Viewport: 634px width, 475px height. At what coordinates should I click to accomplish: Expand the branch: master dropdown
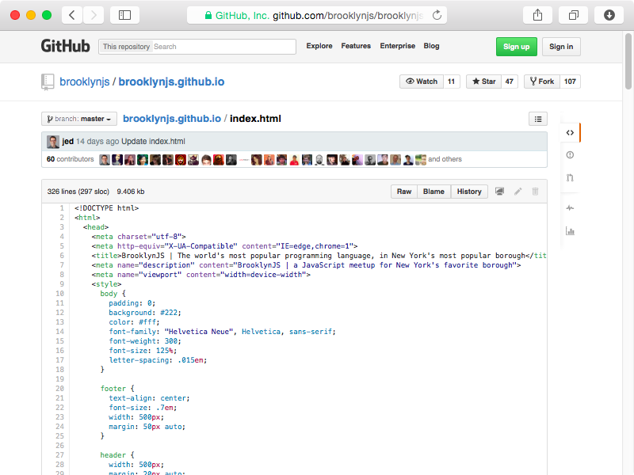pos(79,119)
